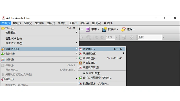Close the Adobe Acrobat Pro window

click(x=175, y=18)
